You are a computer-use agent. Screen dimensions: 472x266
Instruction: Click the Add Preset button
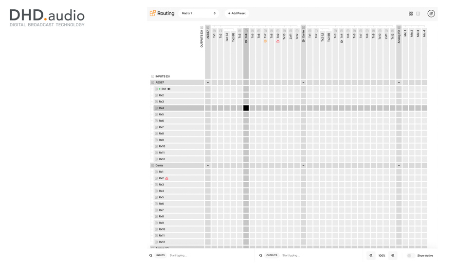point(236,14)
